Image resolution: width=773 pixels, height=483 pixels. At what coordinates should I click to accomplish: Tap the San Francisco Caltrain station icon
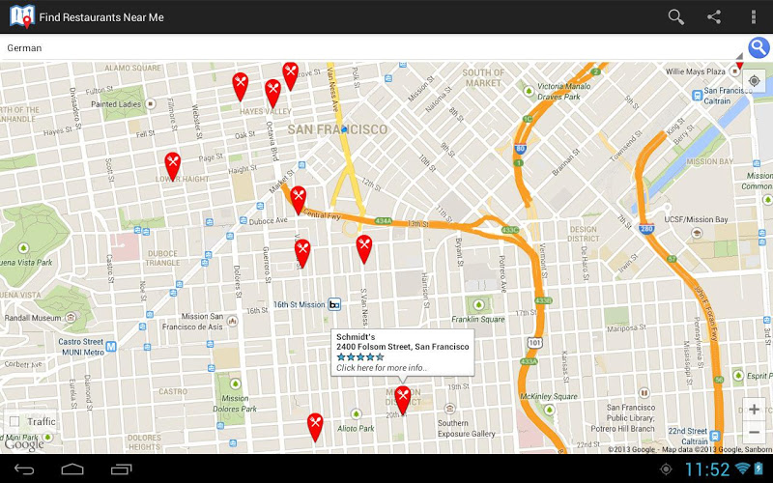697,96
